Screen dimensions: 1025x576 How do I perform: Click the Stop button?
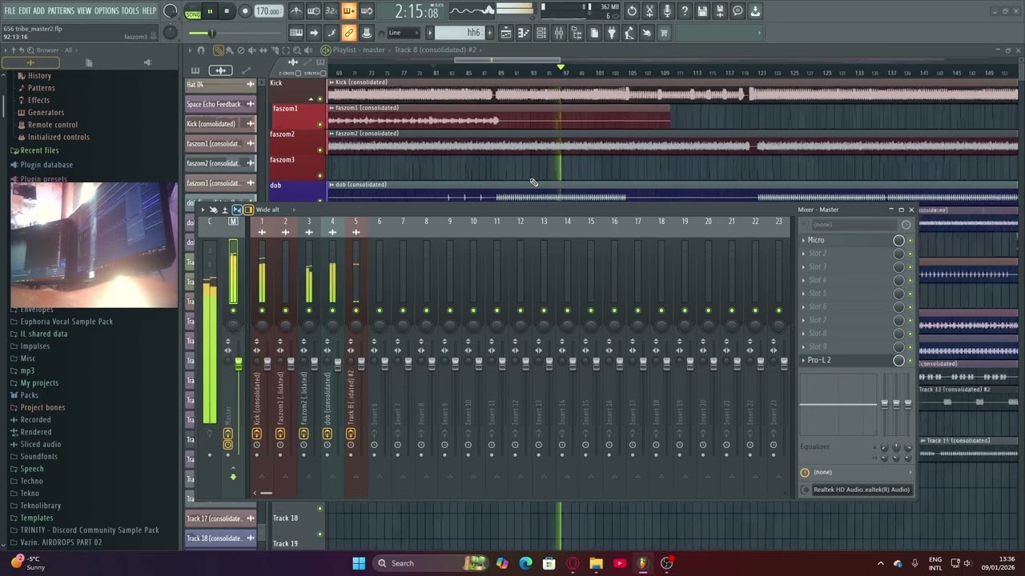(227, 11)
